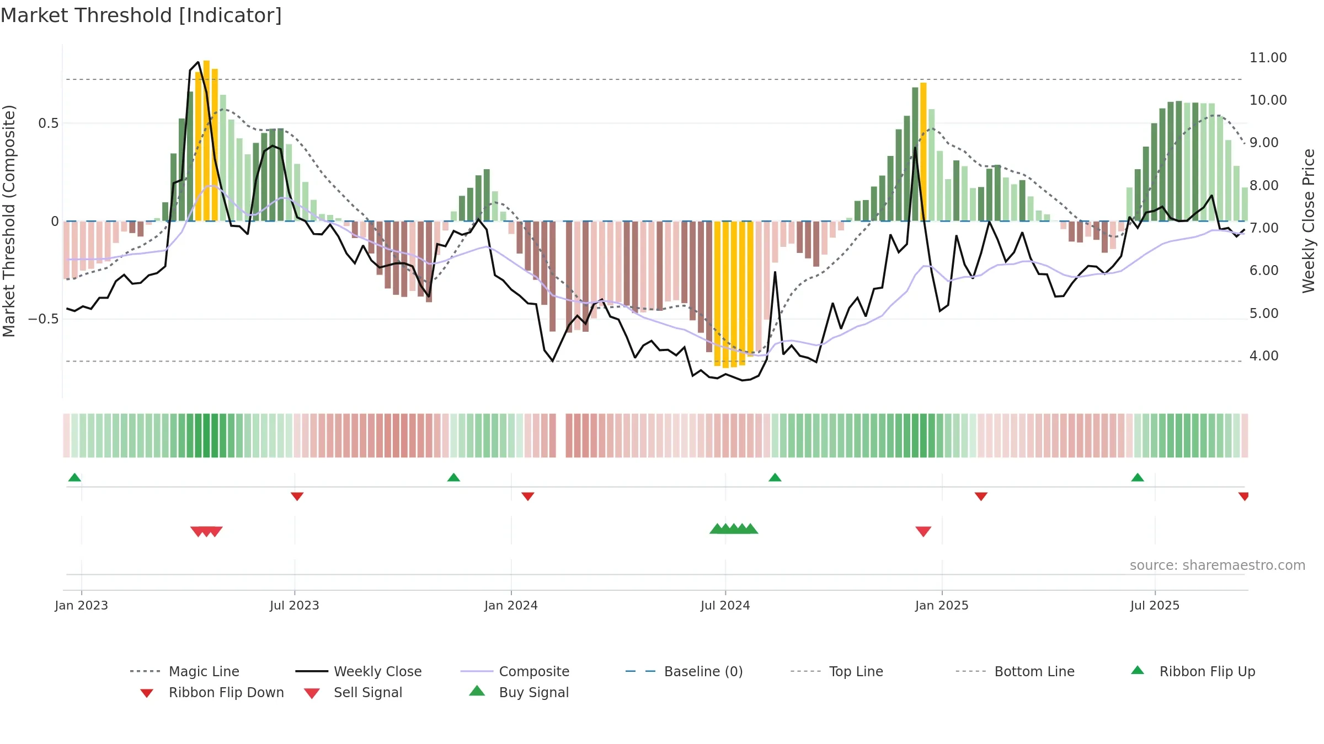Click the ribbon flip down marker in September 2025
The image size is (1324, 744).
(1243, 497)
